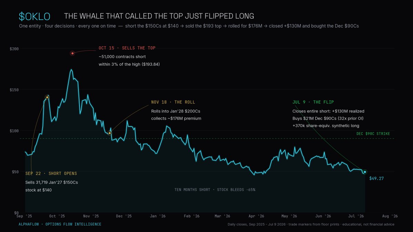
Task: Click the Jun '26 x-axis label
Action: click(323, 217)
